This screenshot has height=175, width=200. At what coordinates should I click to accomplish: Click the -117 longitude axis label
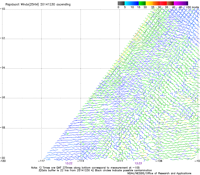click(x=41, y=161)
